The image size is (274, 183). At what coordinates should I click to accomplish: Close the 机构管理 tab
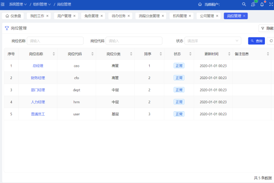[190, 16]
